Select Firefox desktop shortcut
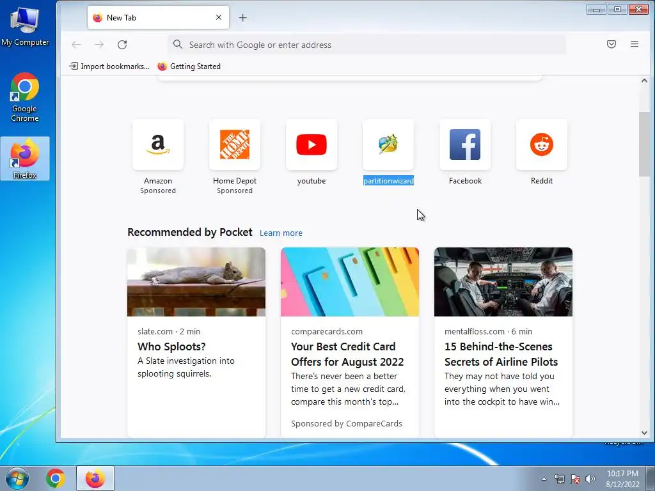 coord(25,159)
